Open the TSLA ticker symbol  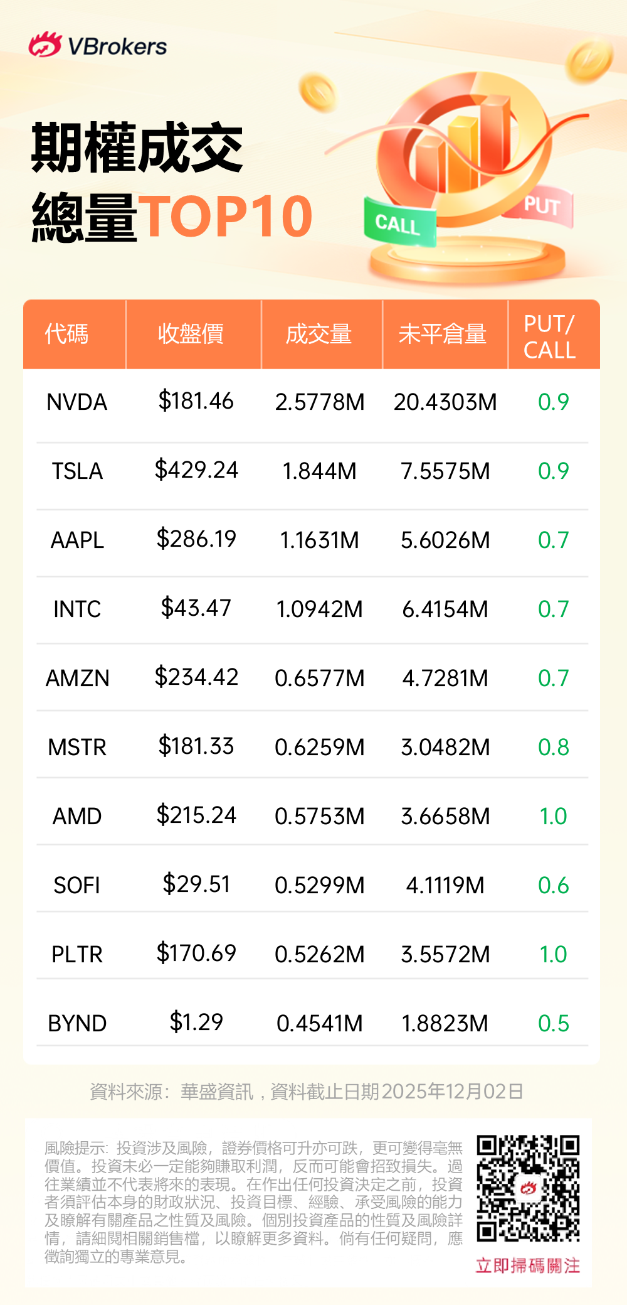click(77, 471)
